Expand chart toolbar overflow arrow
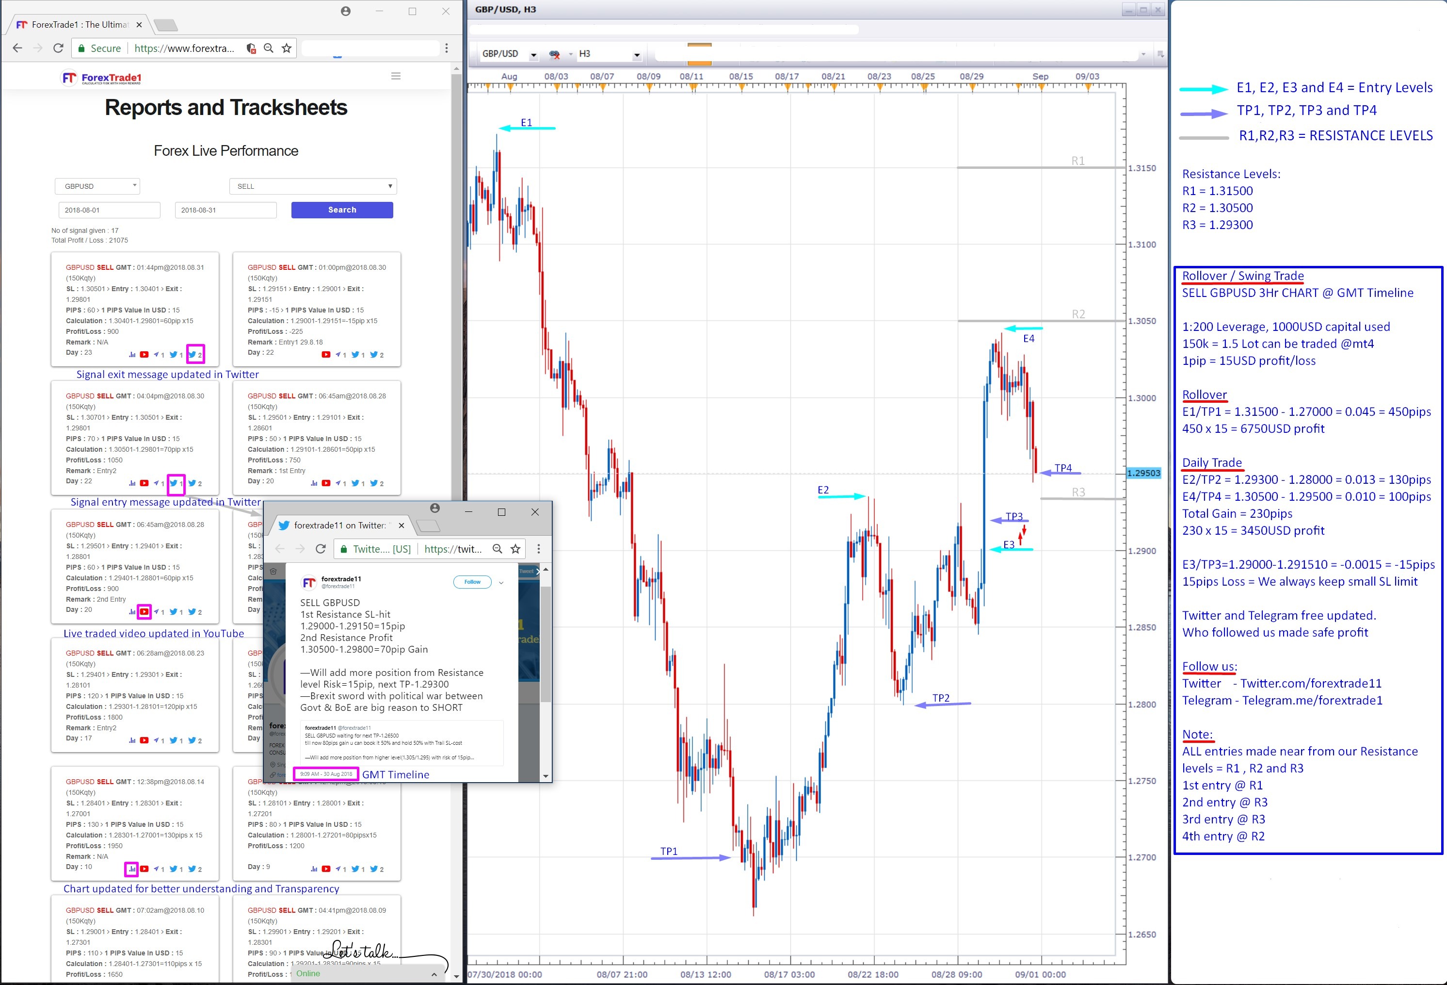1447x985 pixels. [x=1143, y=54]
